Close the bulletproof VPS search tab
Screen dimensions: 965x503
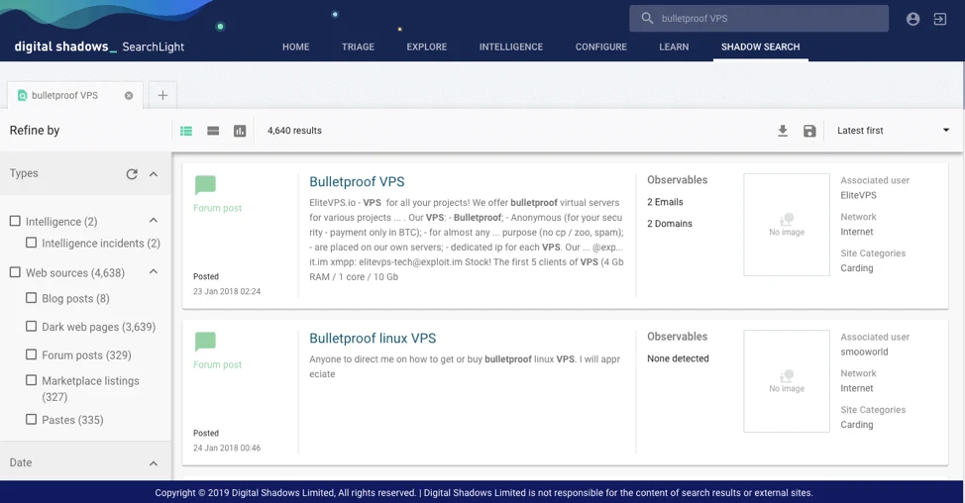(x=129, y=95)
